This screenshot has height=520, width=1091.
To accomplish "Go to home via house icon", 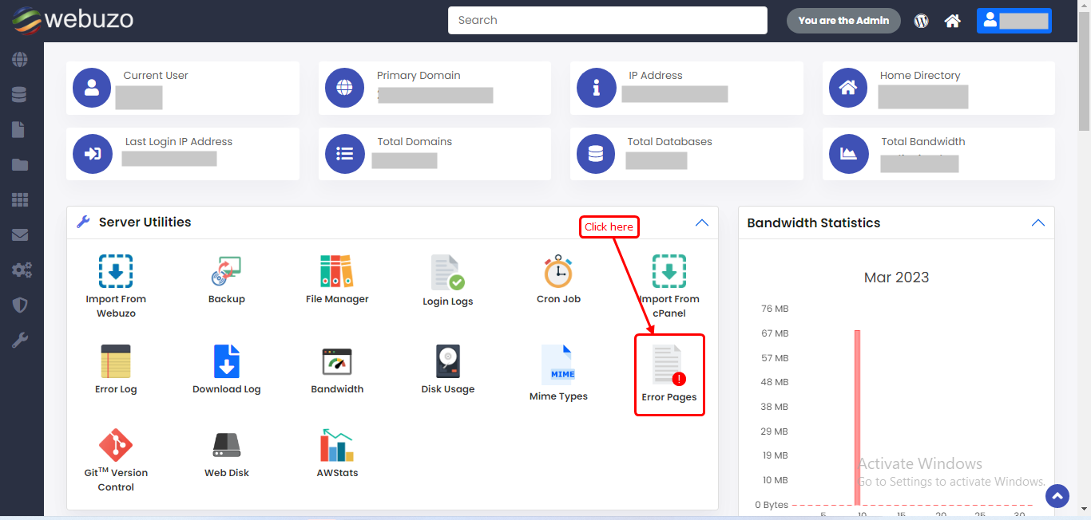I will (952, 21).
